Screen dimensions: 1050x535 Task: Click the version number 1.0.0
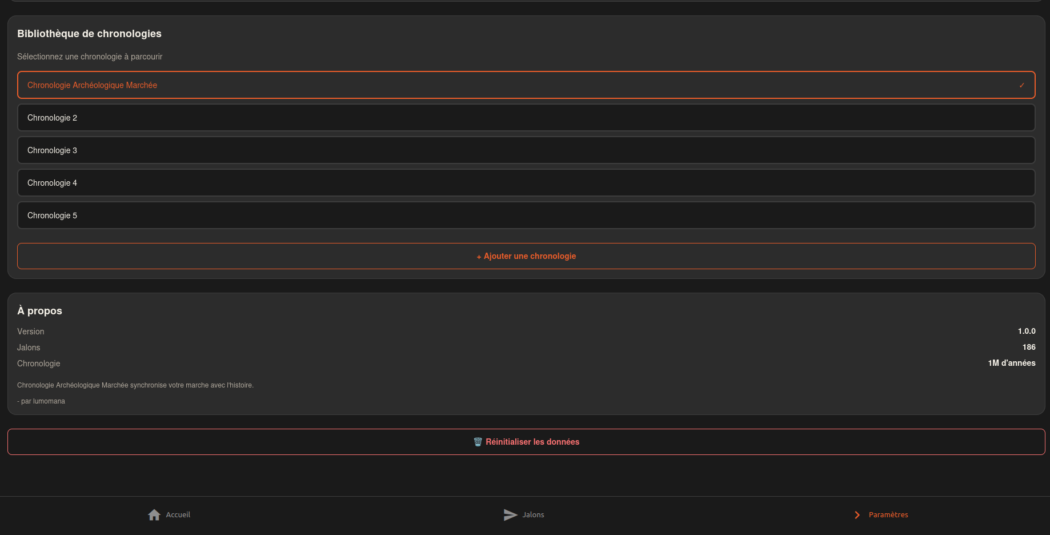pos(1026,332)
